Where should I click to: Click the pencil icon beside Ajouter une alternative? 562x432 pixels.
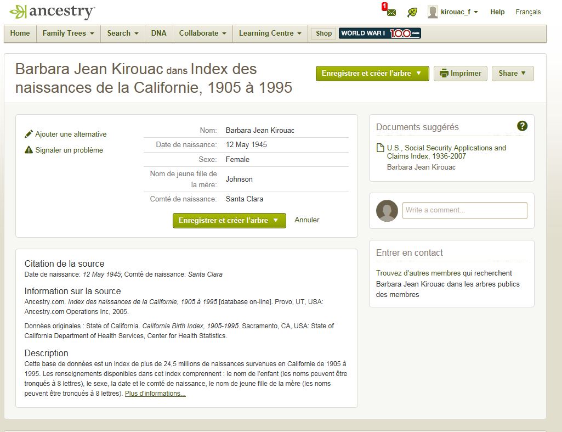pyautogui.click(x=29, y=134)
